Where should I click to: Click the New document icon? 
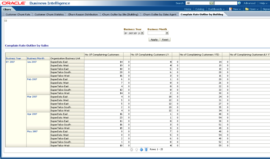coord(231,9)
